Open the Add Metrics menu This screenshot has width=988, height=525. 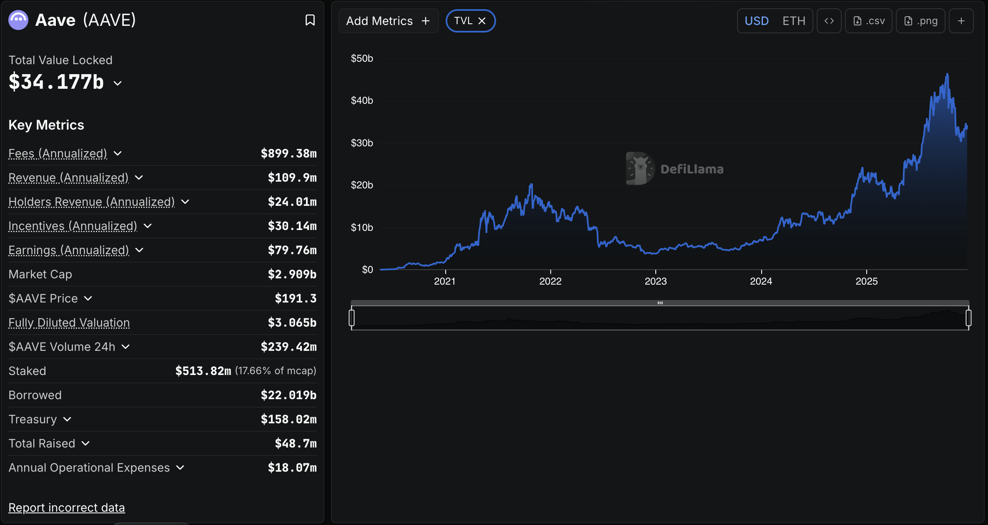click(388, 20)
